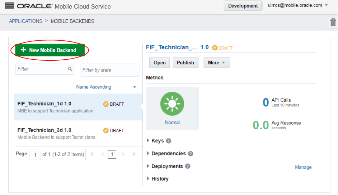Click the Filter by state combo box
The image size is (338, 195).
pyautogui.click(x=110, y=70)
